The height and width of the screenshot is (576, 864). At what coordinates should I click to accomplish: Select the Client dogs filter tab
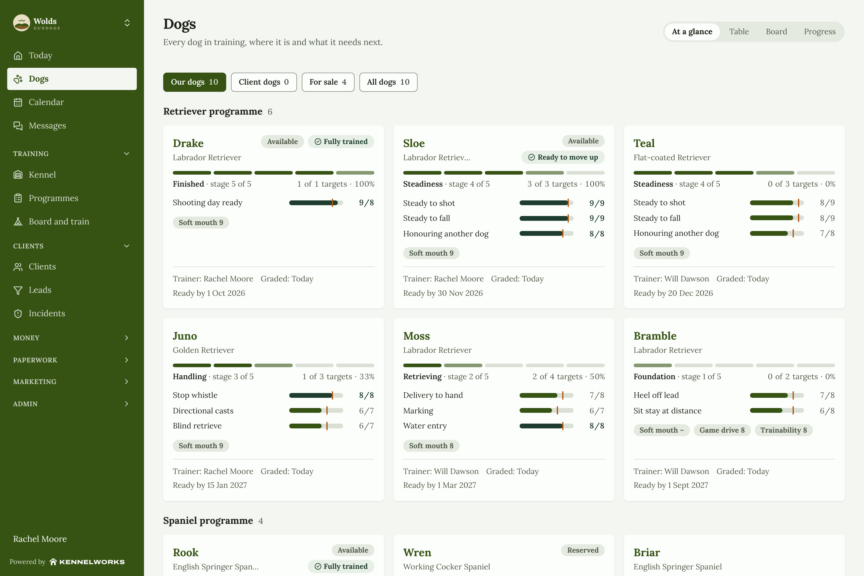264,82
